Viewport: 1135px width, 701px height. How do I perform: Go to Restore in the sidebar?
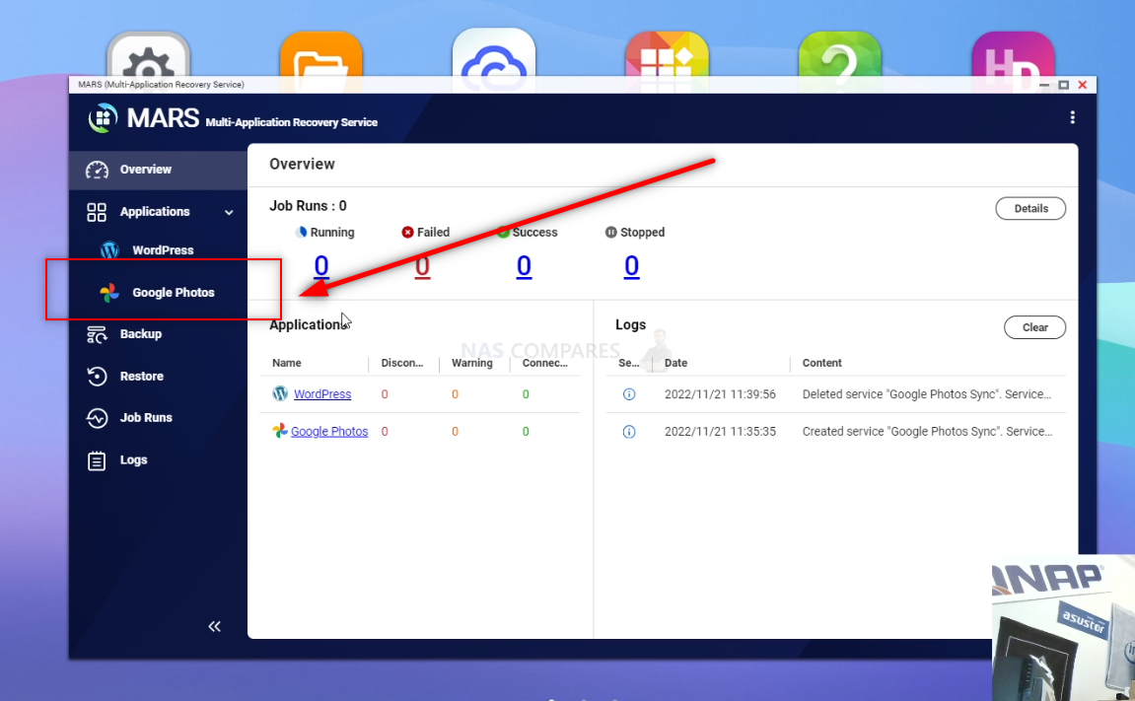point(142,377)
